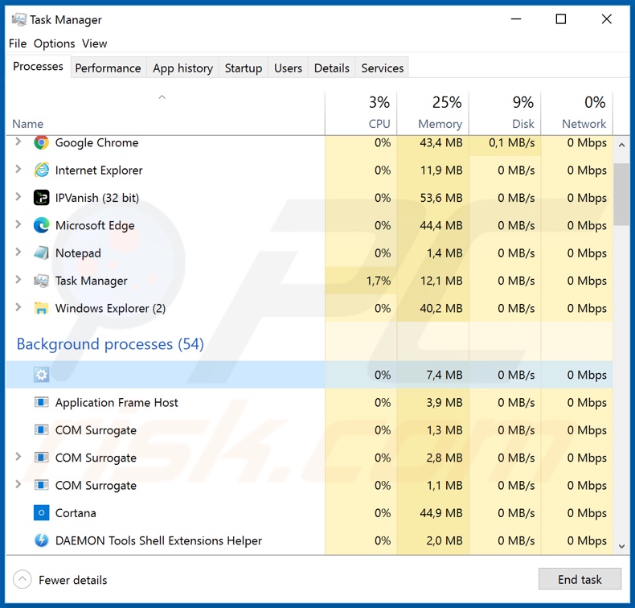Switch to the Users tab
The image size is (635, 608).
288,68
